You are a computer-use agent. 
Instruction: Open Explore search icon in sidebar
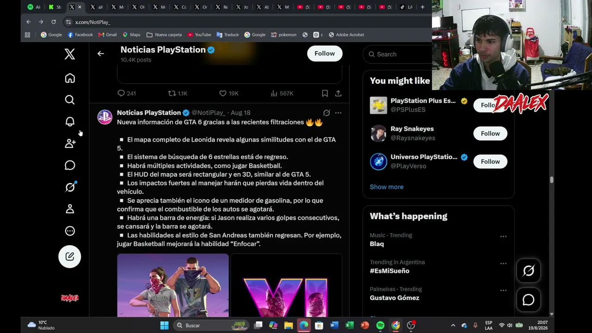coord(70,100)
